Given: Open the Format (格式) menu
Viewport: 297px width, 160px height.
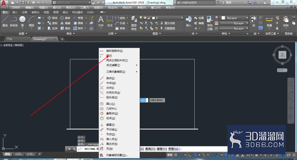Looking at the screenshot, I should coord(70,8).
